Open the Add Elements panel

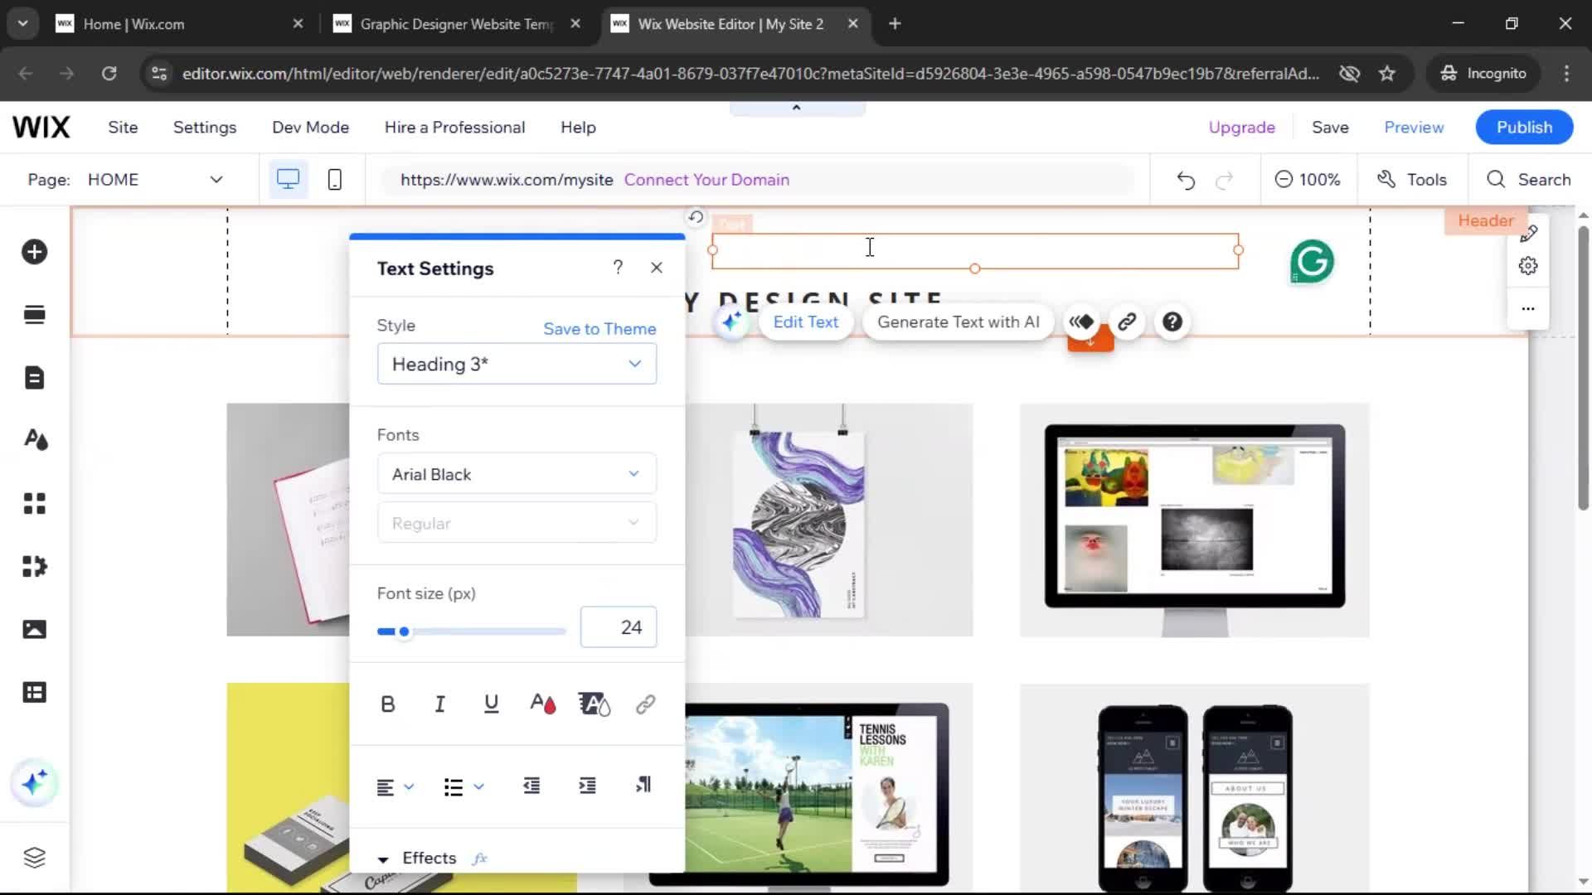[x=35, y=252]
